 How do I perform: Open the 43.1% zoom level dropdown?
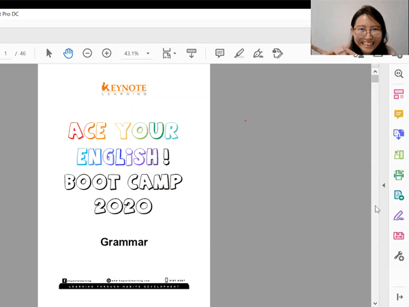148,53
